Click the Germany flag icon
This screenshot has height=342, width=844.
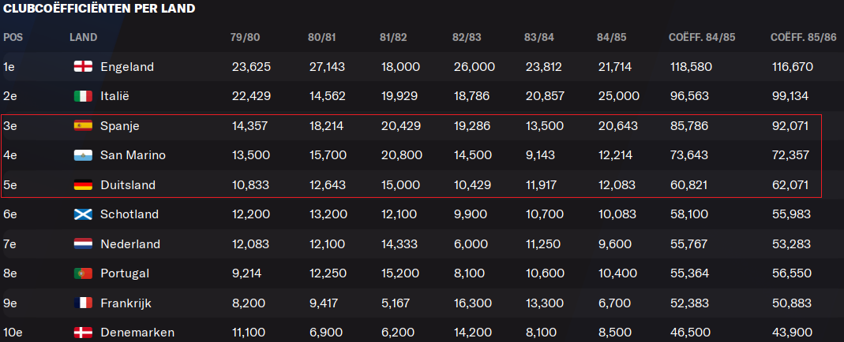coord(83,185)
